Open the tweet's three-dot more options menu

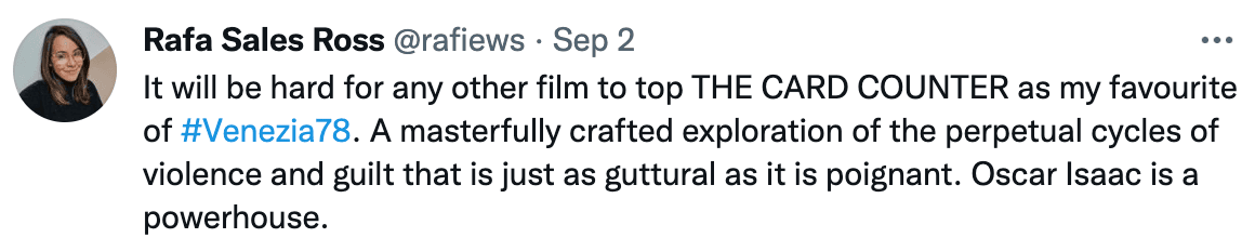pos(1216,40)
